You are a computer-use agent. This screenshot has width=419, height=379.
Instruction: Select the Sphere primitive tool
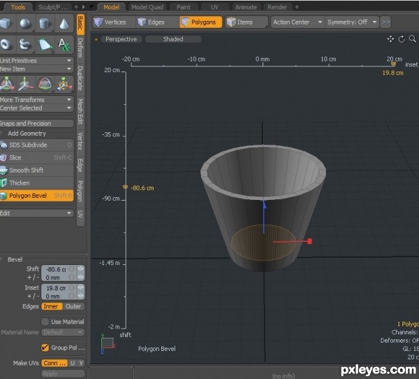click(x=25, y=24)
